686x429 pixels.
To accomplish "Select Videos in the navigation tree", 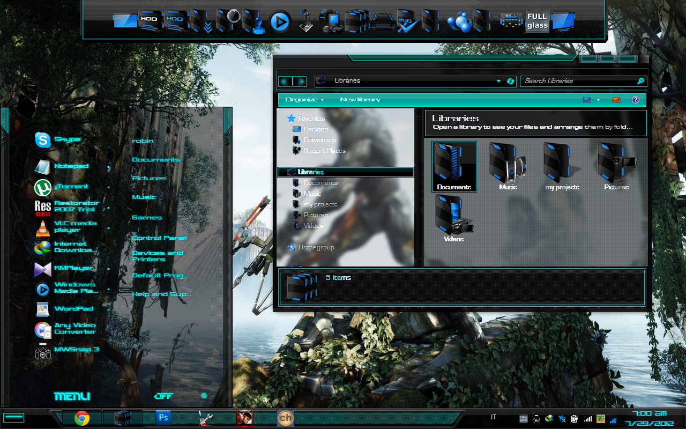I will tap(308, 226).
